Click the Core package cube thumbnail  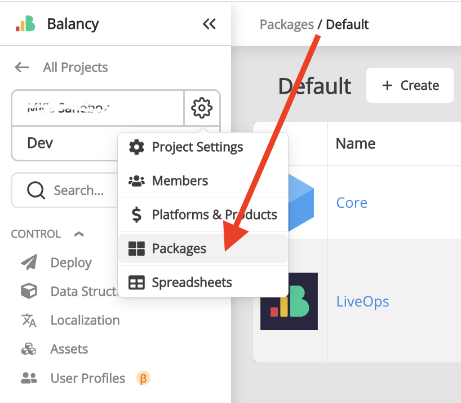click(x=301, y=203)
